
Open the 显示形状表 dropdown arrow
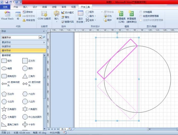pos(84,22)
